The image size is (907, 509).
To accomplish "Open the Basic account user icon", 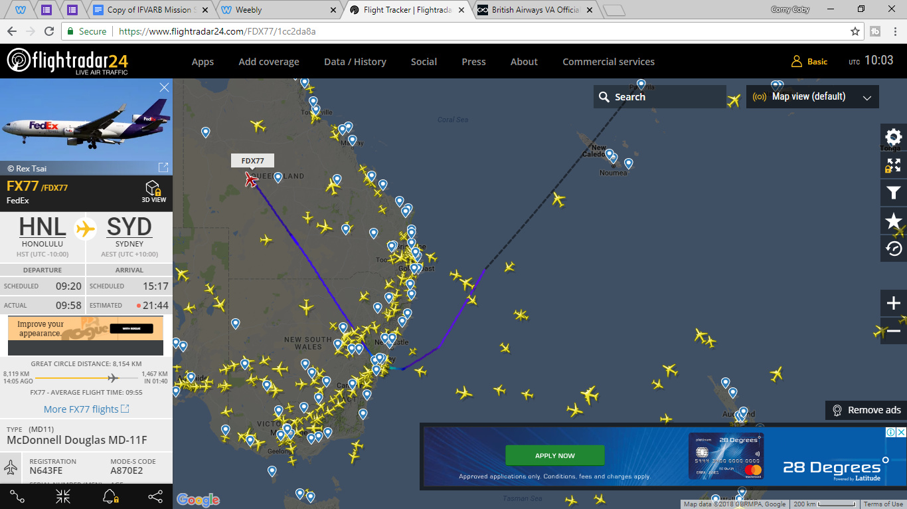I will (797, 61).
